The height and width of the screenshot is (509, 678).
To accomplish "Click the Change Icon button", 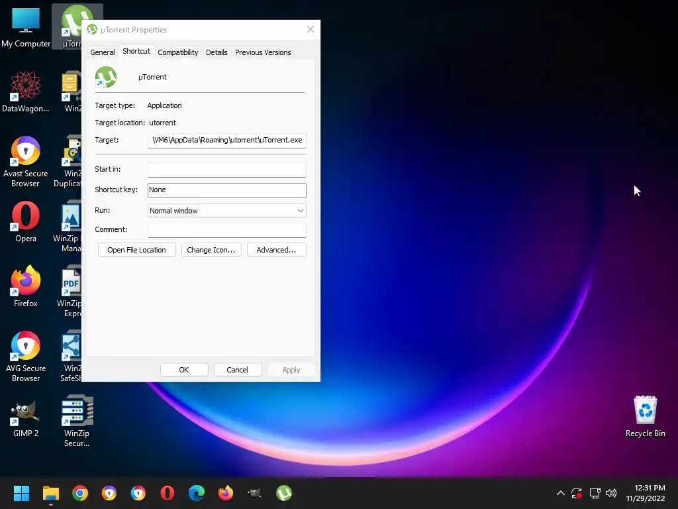I will pos(211,250).
